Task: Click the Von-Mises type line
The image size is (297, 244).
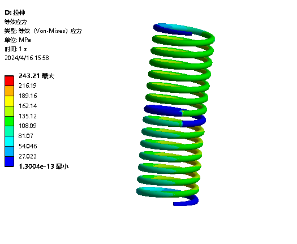Action: [x=43, y=31]
